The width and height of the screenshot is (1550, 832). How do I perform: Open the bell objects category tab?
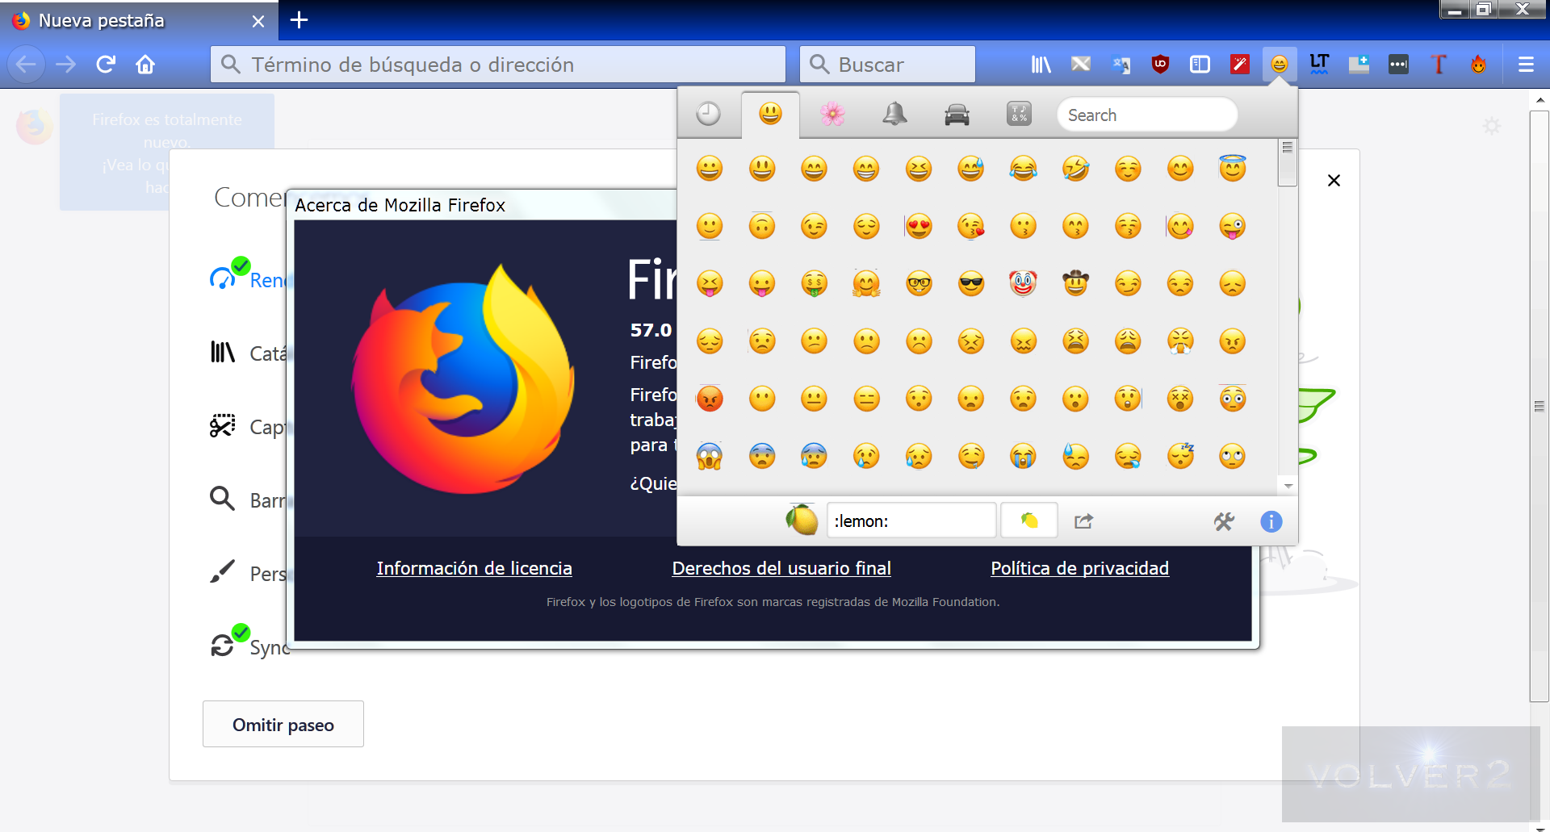click(894, 114)
